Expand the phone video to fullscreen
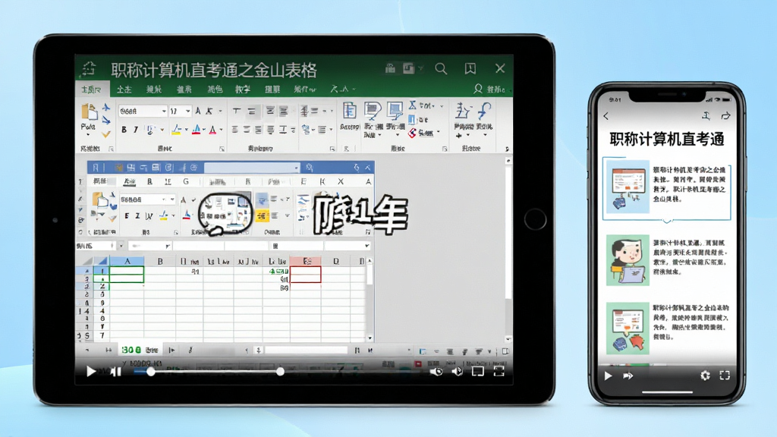The image size is (777, 437). (x=725, y=376)
